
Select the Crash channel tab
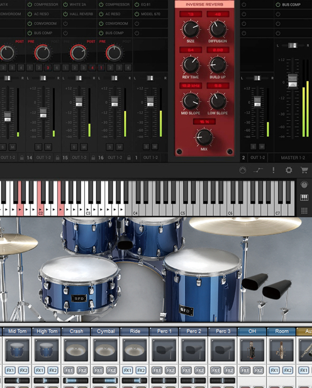tap(76, 331)
